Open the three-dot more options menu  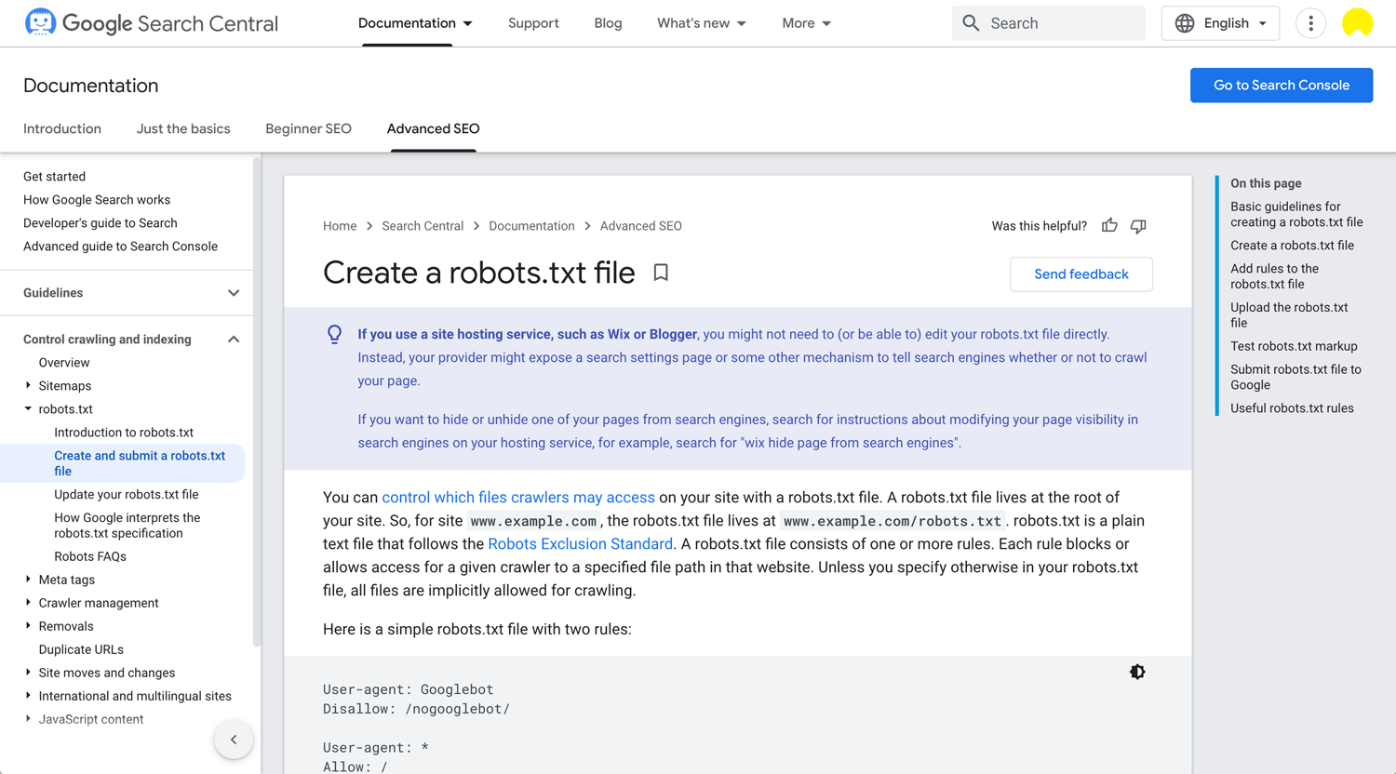pos(1310,23)
